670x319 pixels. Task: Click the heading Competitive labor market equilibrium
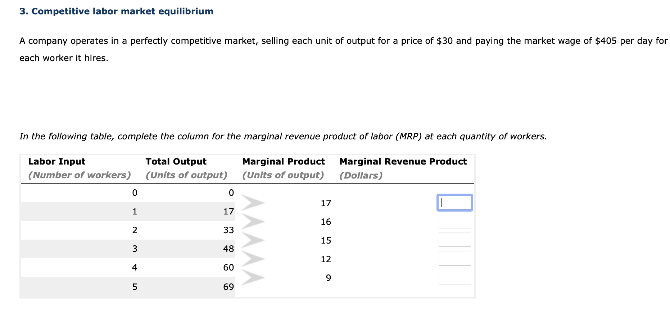click(x=116, y=11)
